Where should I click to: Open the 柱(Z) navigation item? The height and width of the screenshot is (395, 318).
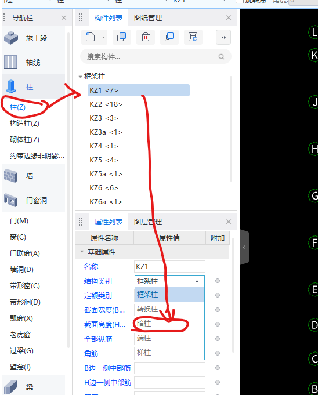(17, 107)
